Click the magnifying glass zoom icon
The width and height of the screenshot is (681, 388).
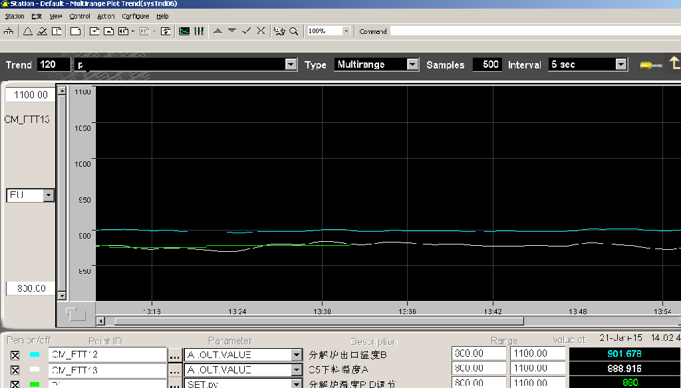click(294, 31)
